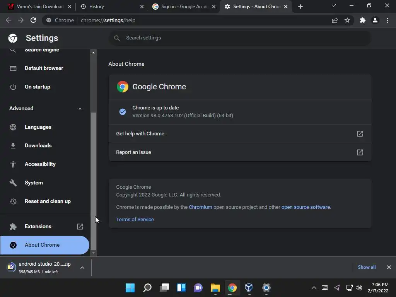Image resolution: width=396 pixels, height=297 pixels.
Task: Open Windows Settings gear on taskbar
Action: [x=266, y=288]
